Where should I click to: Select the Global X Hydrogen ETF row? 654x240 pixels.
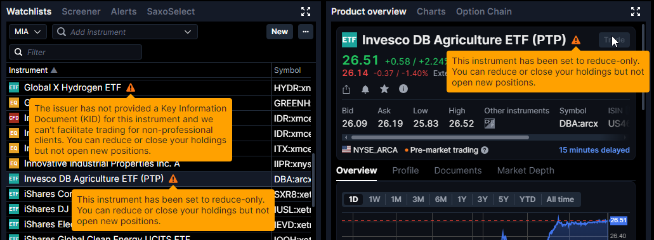click(159, 87)
